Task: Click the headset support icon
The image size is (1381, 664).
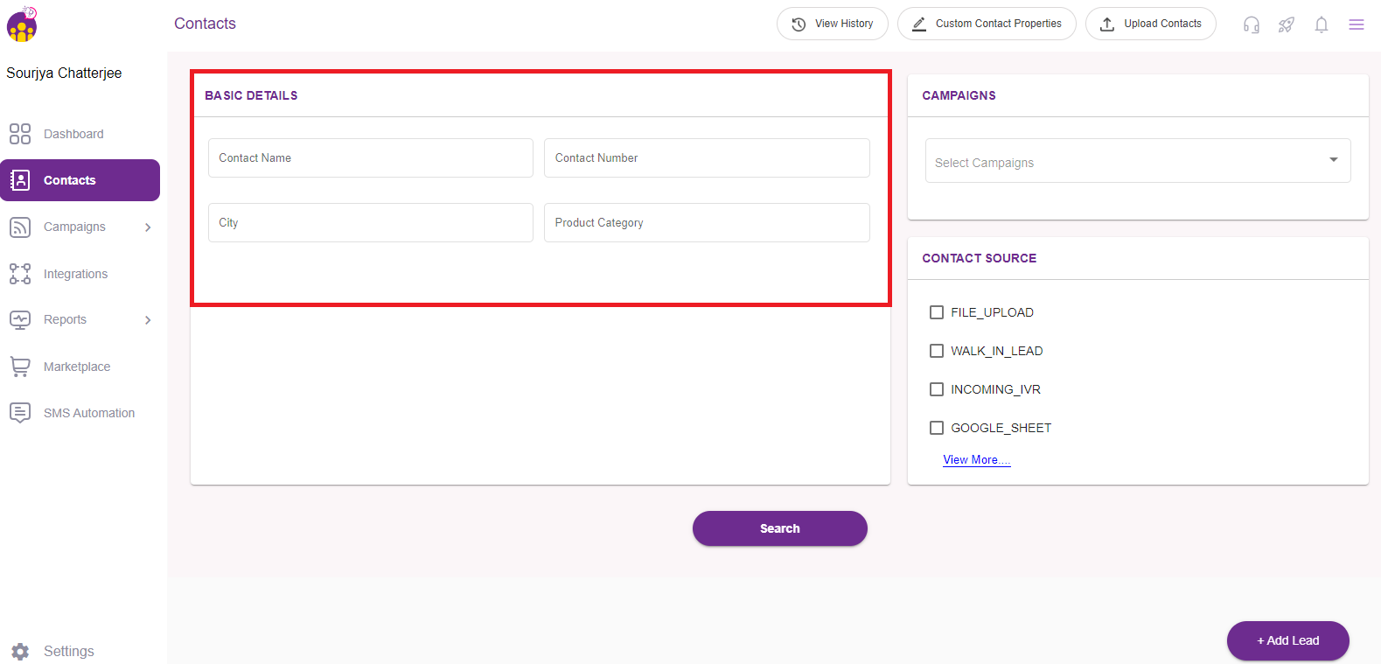Action: [1251, 24]
